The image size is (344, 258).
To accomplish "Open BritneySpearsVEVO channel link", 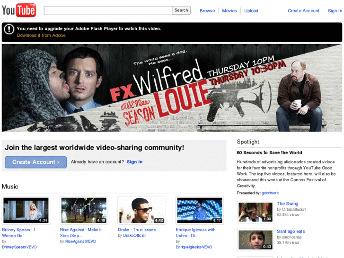I will point(19,247).
